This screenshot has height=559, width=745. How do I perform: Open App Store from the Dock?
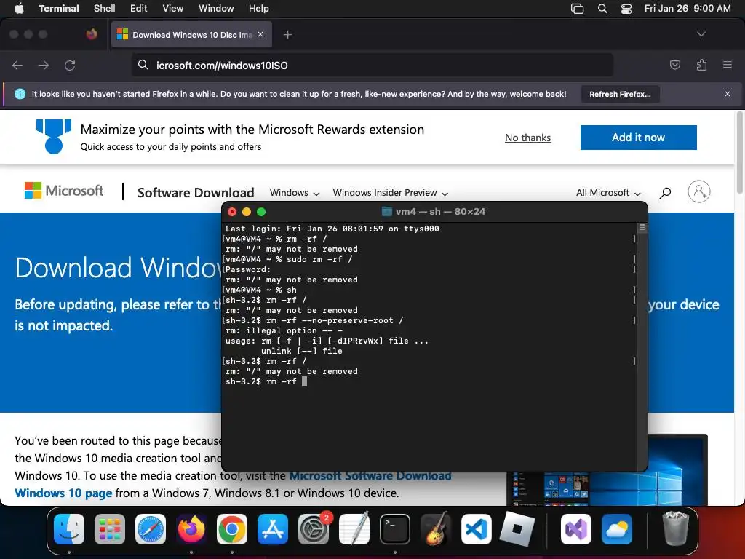tap(273, 529)
